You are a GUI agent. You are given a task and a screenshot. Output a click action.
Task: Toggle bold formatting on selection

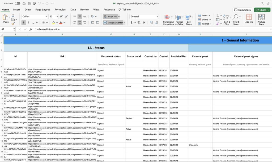point(23,22)
